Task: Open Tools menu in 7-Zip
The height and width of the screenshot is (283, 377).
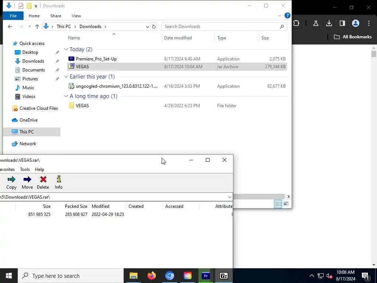Action: (25, 170)
